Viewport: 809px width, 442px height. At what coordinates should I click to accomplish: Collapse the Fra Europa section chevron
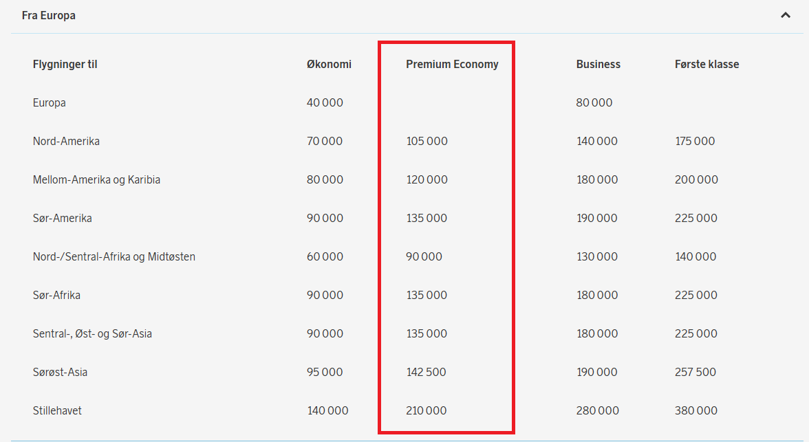pos(786,16)
